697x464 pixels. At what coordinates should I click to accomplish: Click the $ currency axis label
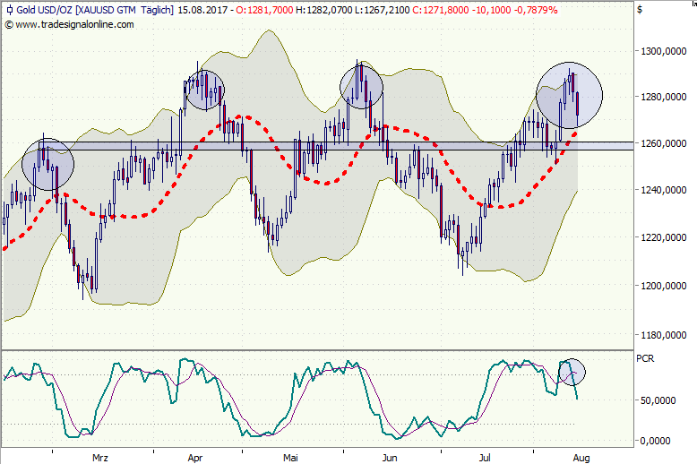coord(640,10)
